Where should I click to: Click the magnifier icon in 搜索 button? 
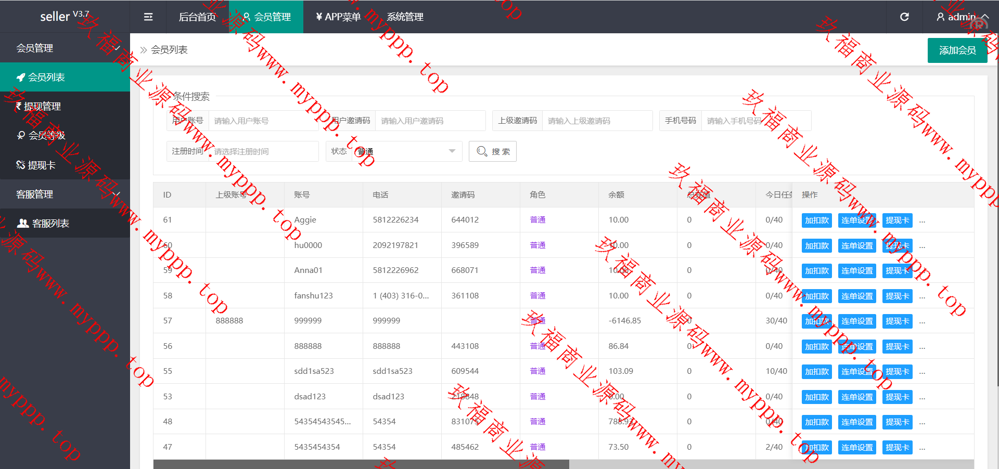482,151
